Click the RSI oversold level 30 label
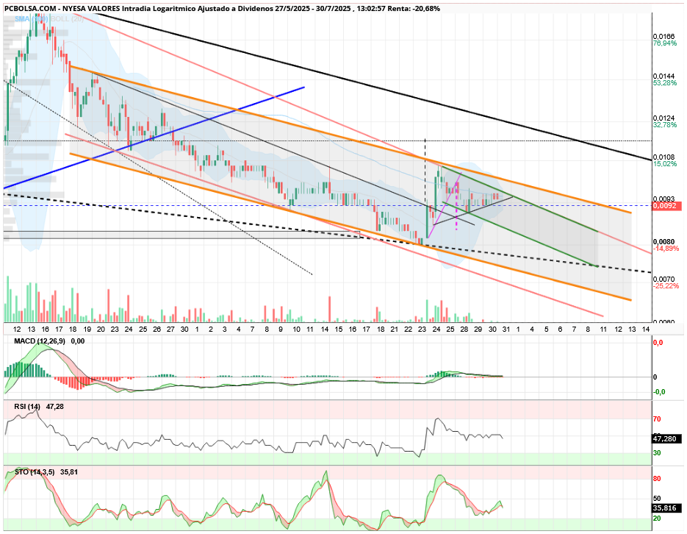This screenshot has height=534, width=687. [657, 453]
